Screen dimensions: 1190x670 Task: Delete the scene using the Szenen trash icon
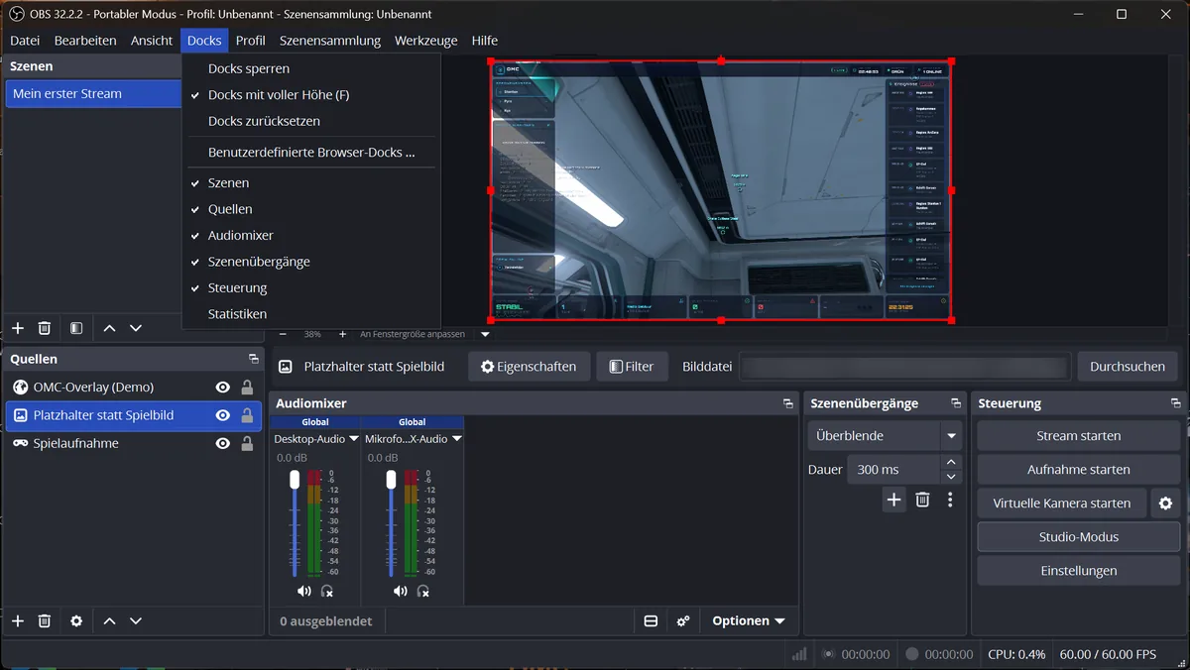pos(45,328)
